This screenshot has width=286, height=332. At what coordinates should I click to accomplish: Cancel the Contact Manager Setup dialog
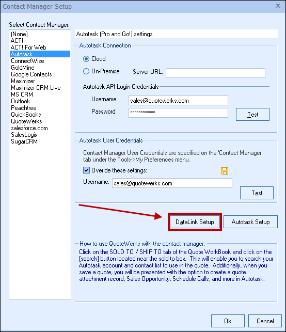(x=265, y=321)
